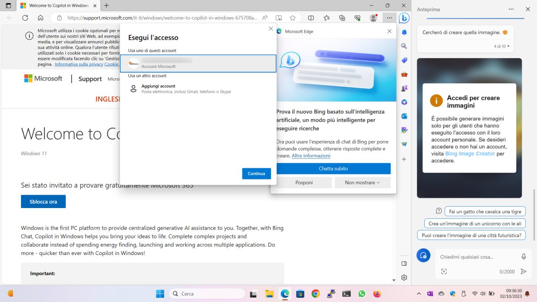
Task: Open File Explorer from taskbar
Action: click(x=269, y=293)
